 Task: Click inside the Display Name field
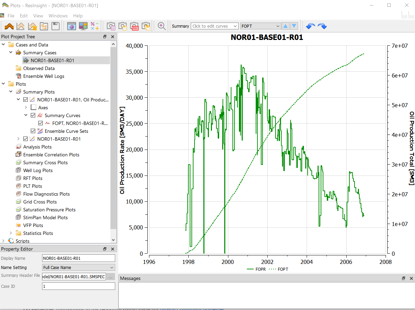click(78, 258)
